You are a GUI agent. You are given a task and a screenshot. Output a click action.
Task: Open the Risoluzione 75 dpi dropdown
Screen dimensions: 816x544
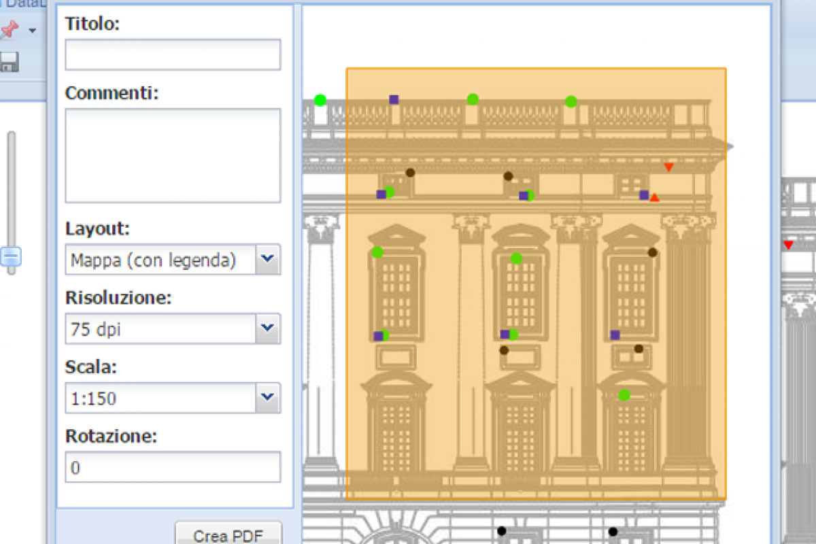(x=173, y=329)
